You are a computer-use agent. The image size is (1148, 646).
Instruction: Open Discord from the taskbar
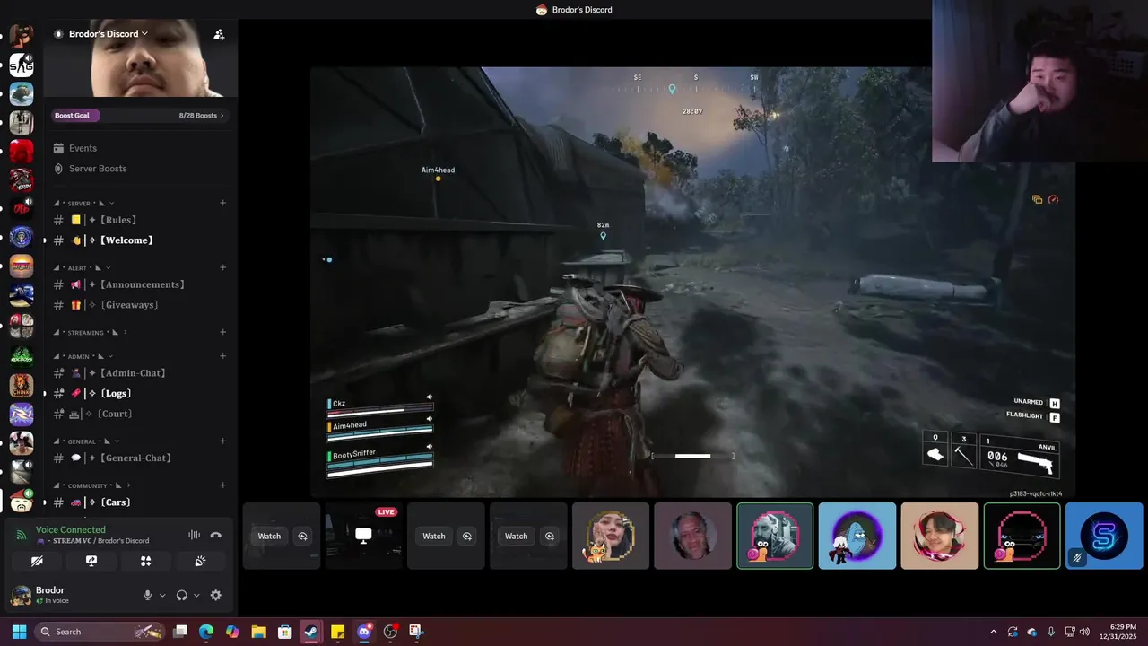tap(364, 632)
